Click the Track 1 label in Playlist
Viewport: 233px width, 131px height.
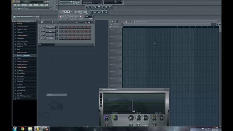click(x=112, y=29)
